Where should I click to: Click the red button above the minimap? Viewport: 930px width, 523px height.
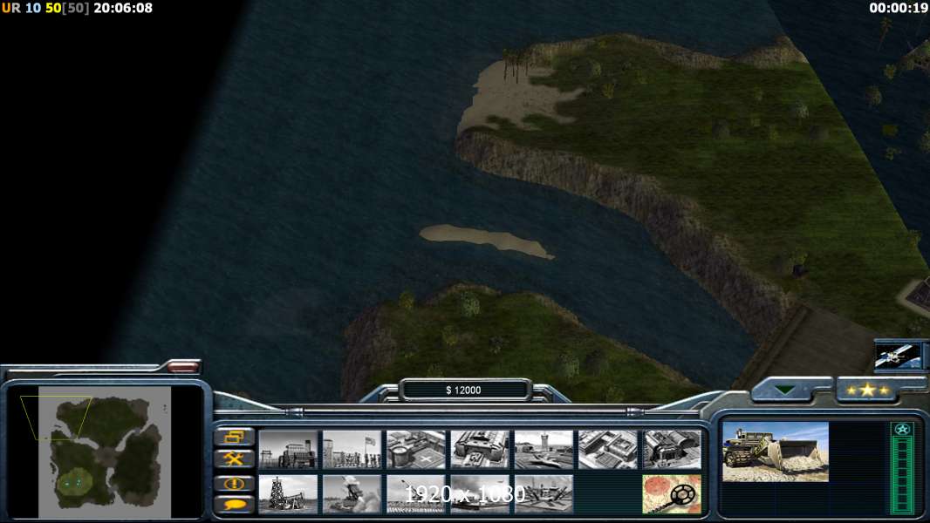point(182,367)
